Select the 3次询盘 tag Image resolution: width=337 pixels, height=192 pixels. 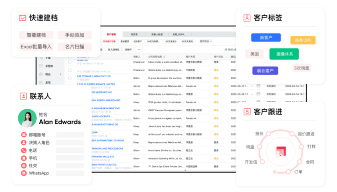tap(301, 68)
